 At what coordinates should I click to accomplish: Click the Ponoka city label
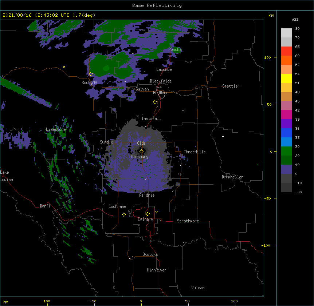point(175,49)
